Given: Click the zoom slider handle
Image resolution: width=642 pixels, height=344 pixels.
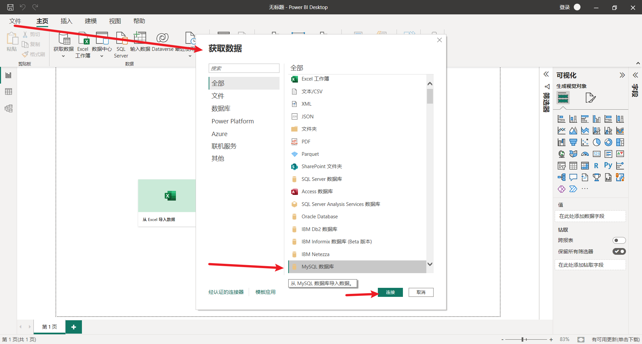Looking at the screenshot, I should 522,339.
